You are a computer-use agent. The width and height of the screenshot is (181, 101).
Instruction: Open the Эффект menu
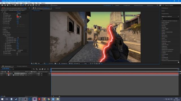coord(24,3)
